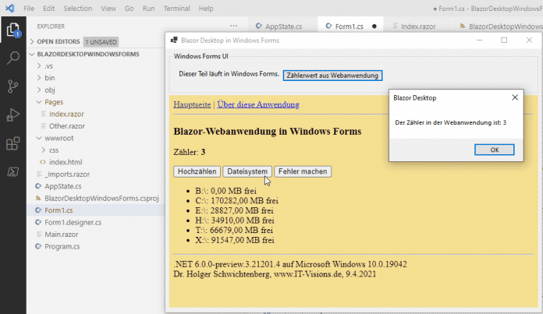543x314 pixels.
Task: Click the Blazor Desktop window title icon
Action: click(174, 41)
